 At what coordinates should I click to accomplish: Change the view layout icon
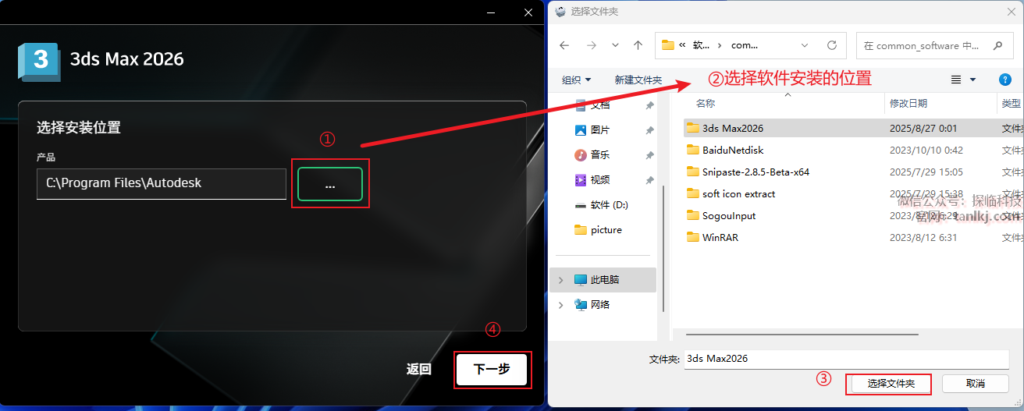point(956,80)
